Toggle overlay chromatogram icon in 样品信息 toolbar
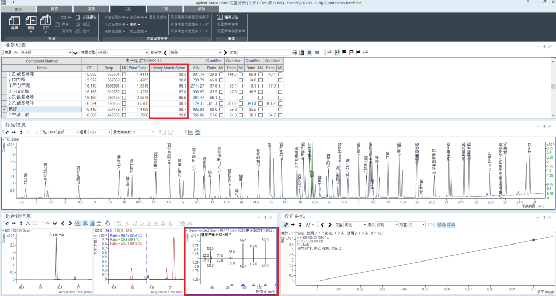This screenshot has height=296, width=556. (x=190, y=132)
